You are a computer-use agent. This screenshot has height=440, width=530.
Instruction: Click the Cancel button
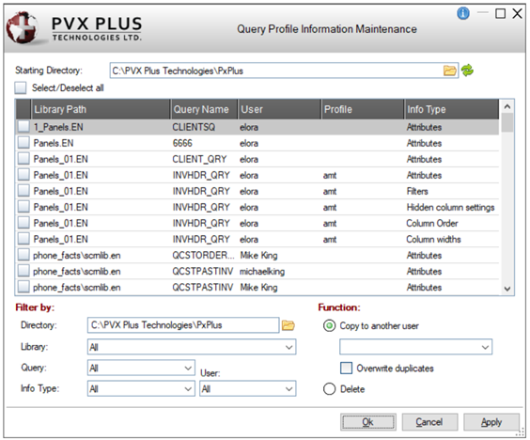[429, 422]
